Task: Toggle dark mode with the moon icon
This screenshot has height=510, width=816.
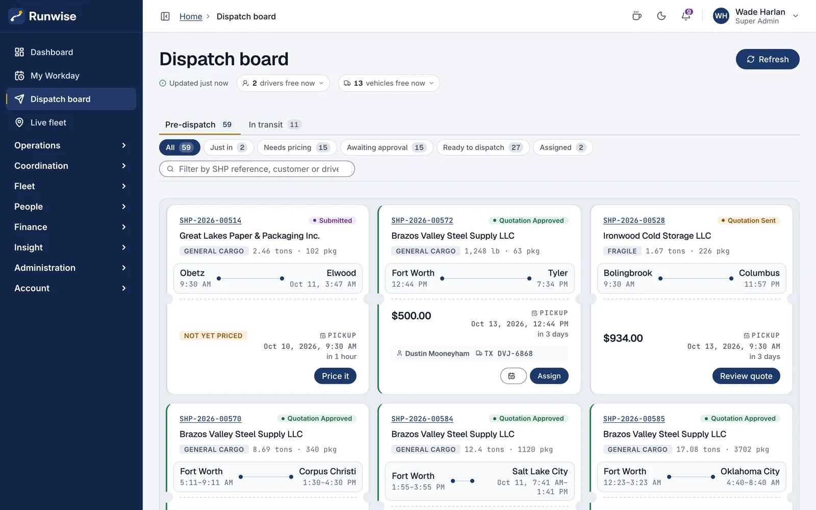Action: 661,16
